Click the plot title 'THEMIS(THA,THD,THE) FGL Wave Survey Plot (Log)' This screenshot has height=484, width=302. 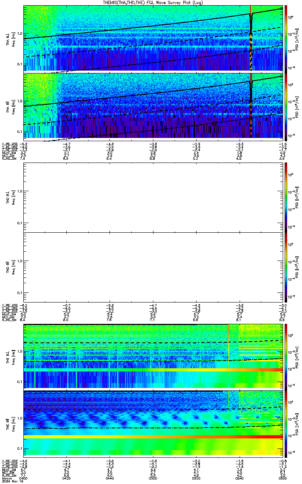click(x=153, y=2)
